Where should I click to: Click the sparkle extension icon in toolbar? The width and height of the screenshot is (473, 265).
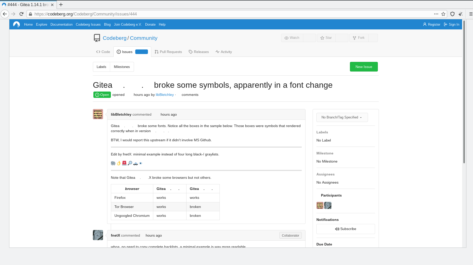461,14
